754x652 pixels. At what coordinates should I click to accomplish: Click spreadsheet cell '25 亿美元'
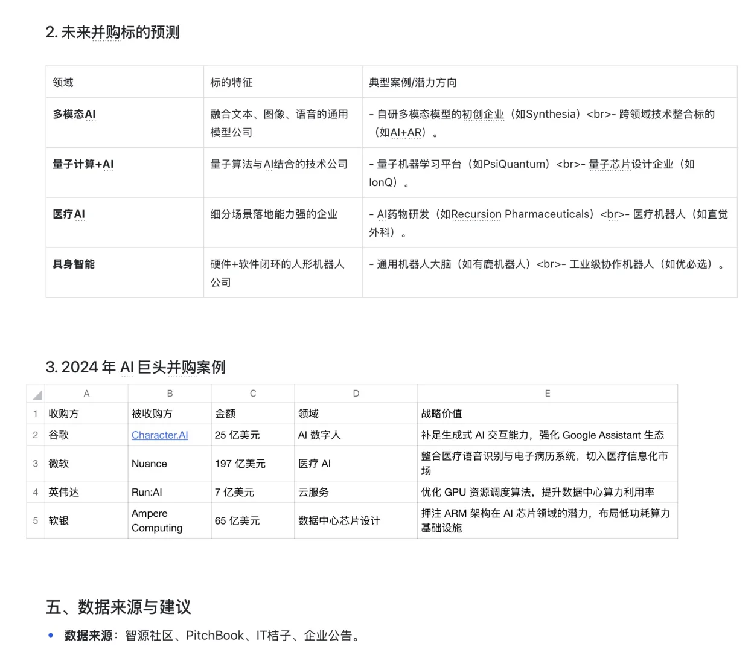(x=253, y=435)
